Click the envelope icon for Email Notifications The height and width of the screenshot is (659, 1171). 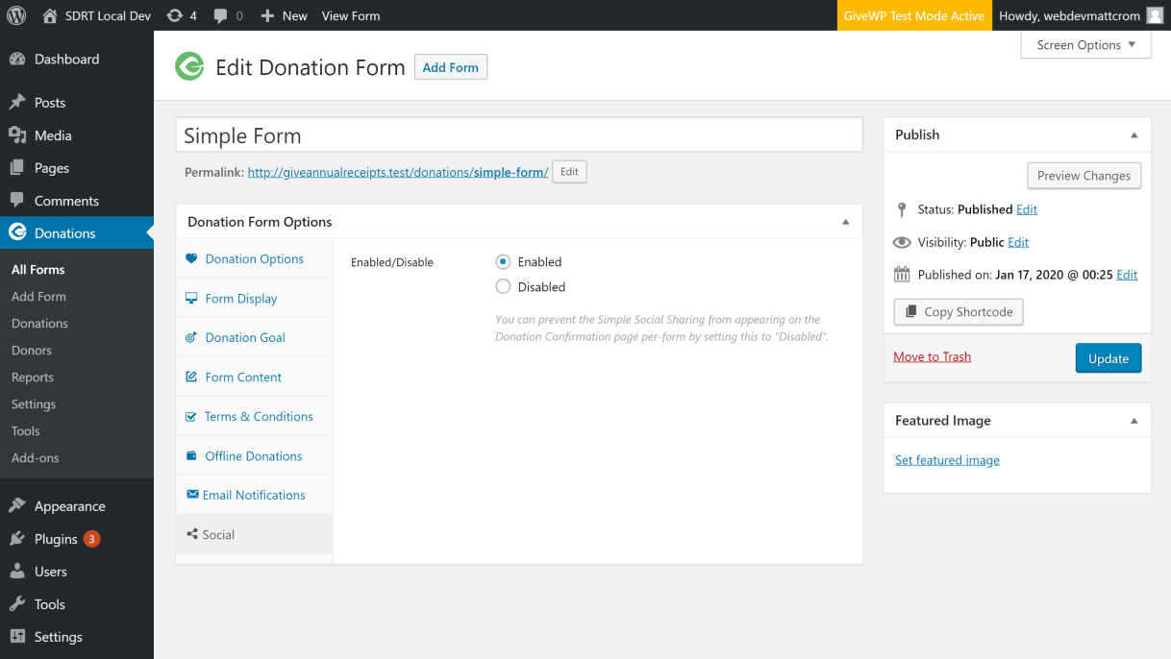[x=192, y=495]
